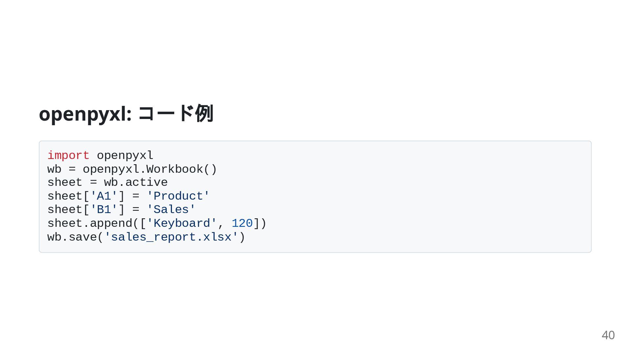The image size is (630, 354).
Task: Click the 'Keyboard' string in the append call
Action: [181, 224]
